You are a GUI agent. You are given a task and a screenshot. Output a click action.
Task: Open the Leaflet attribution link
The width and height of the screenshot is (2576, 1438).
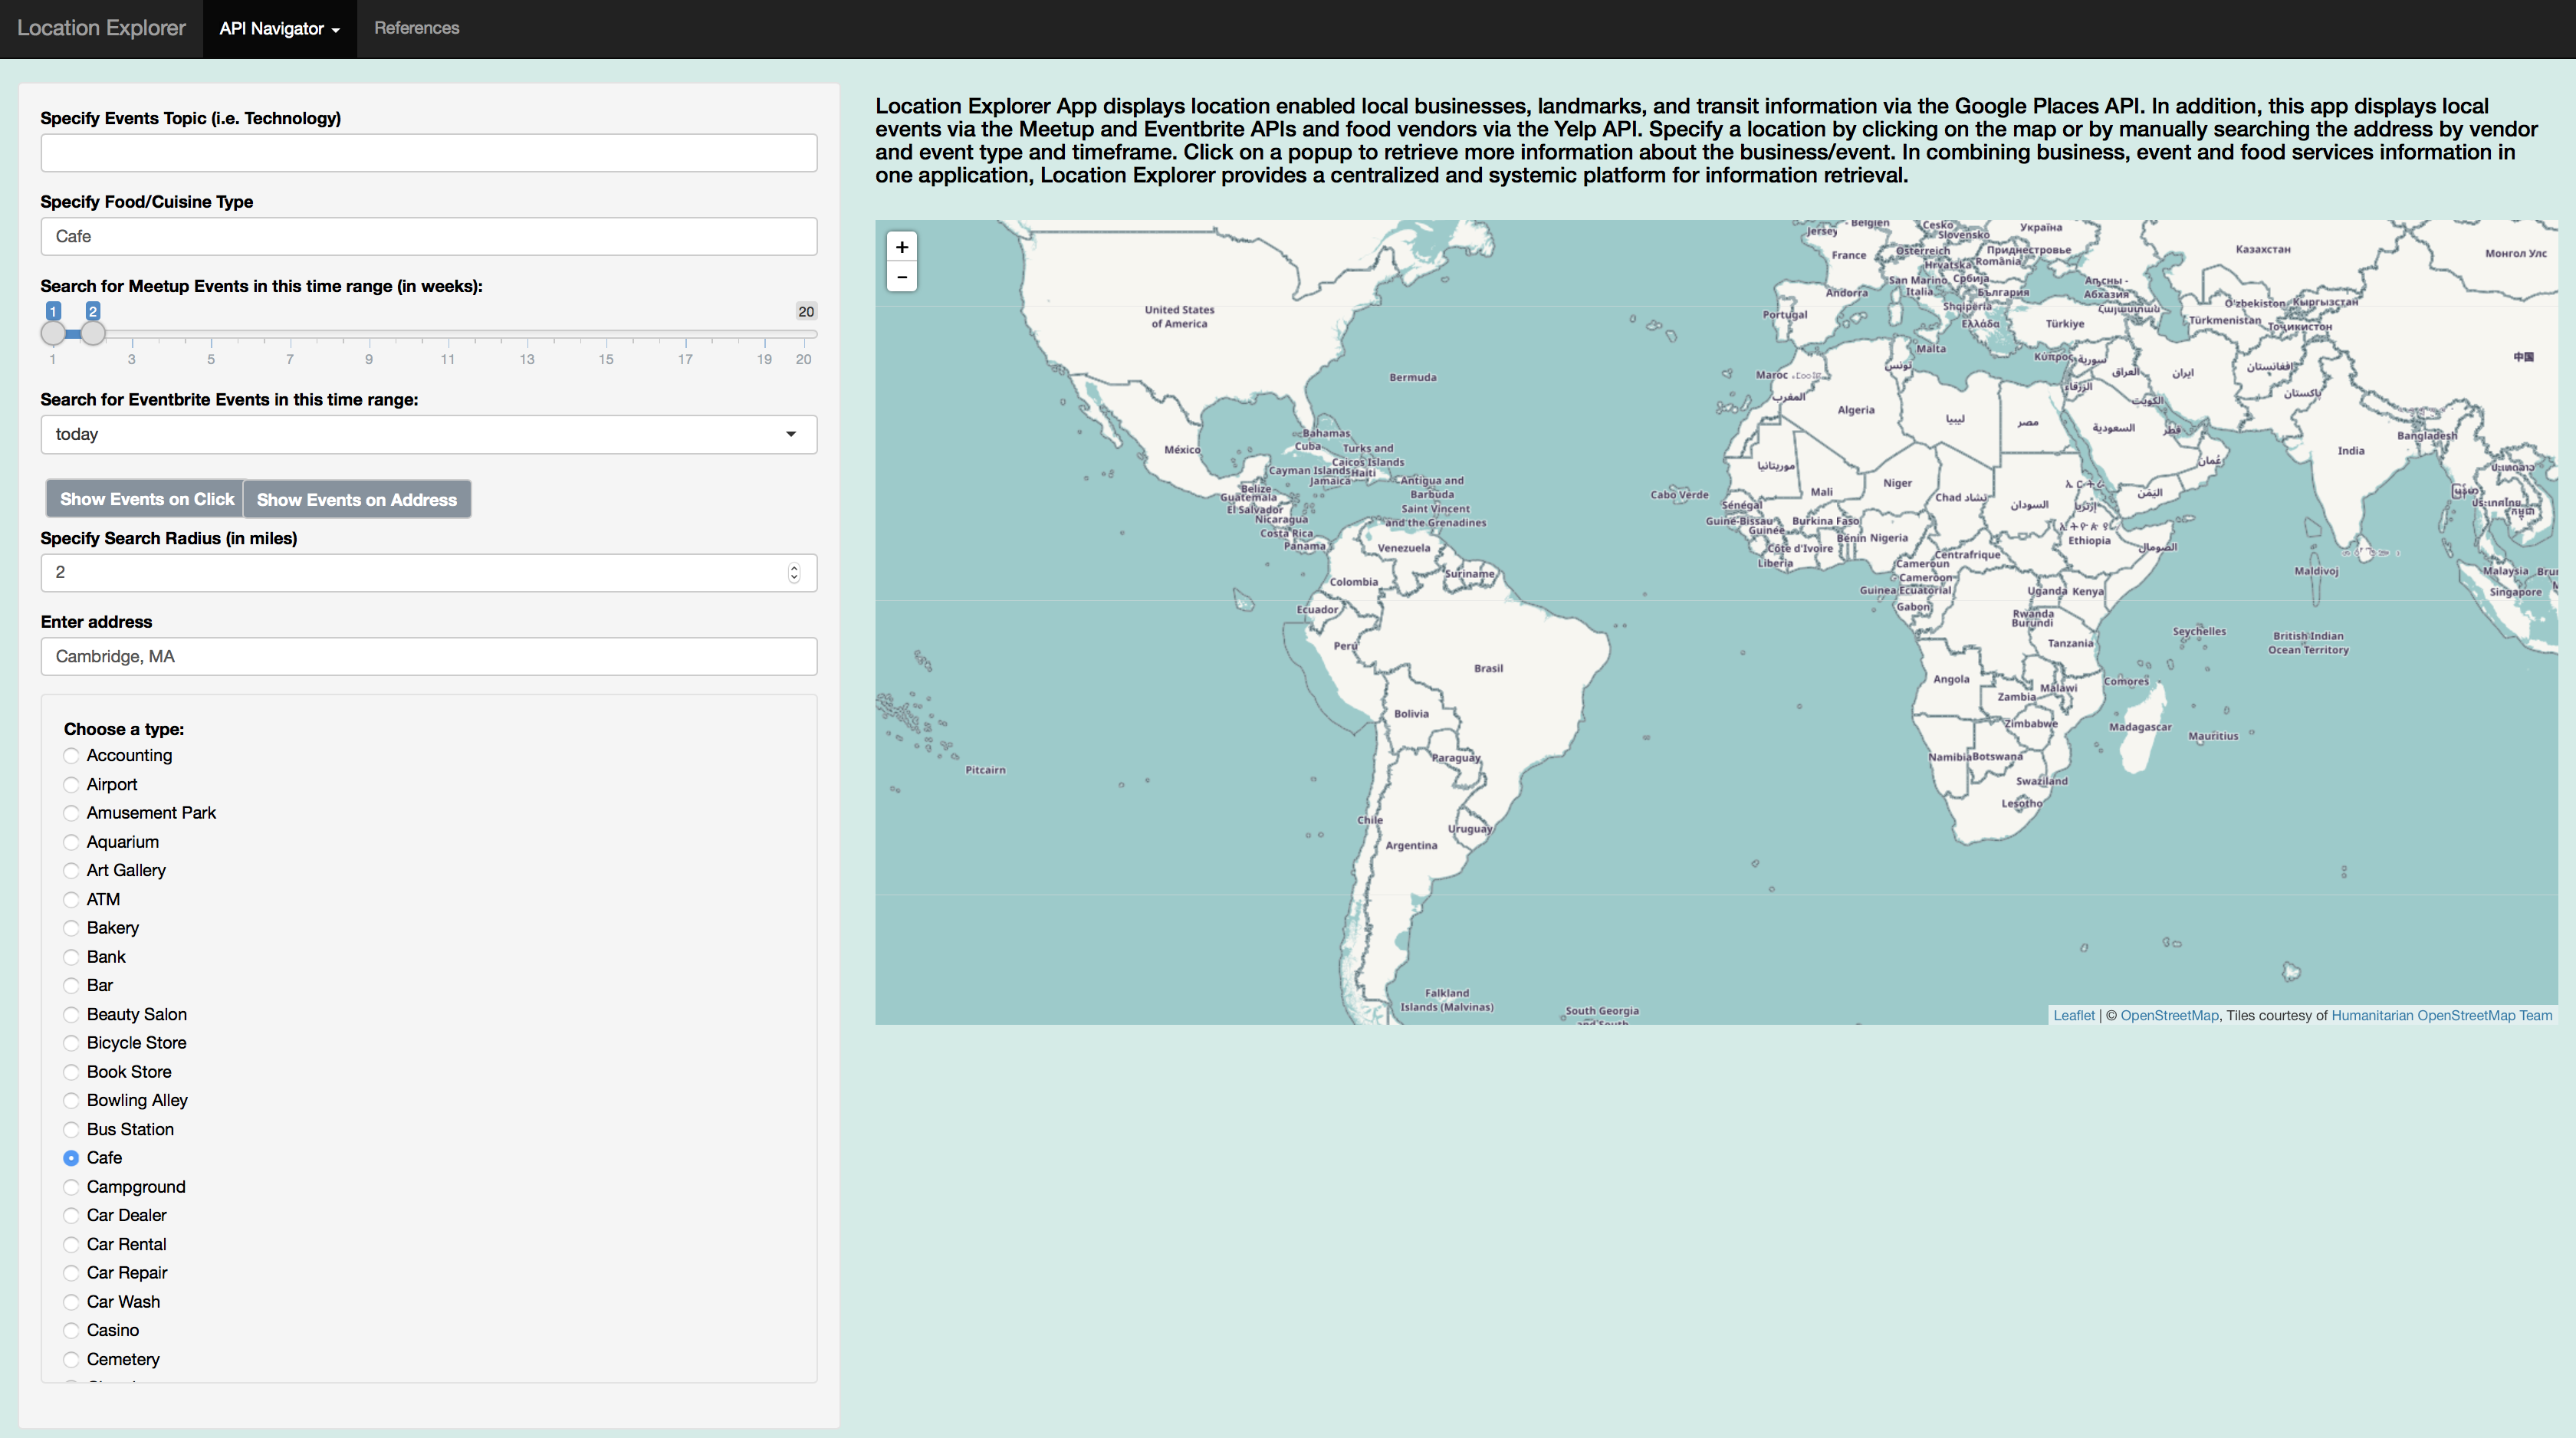coord(2073,1015)
